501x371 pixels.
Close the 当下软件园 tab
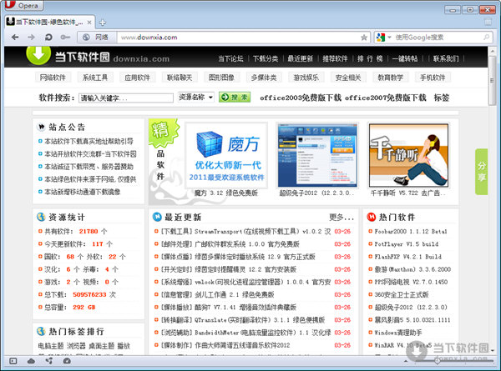89,23
